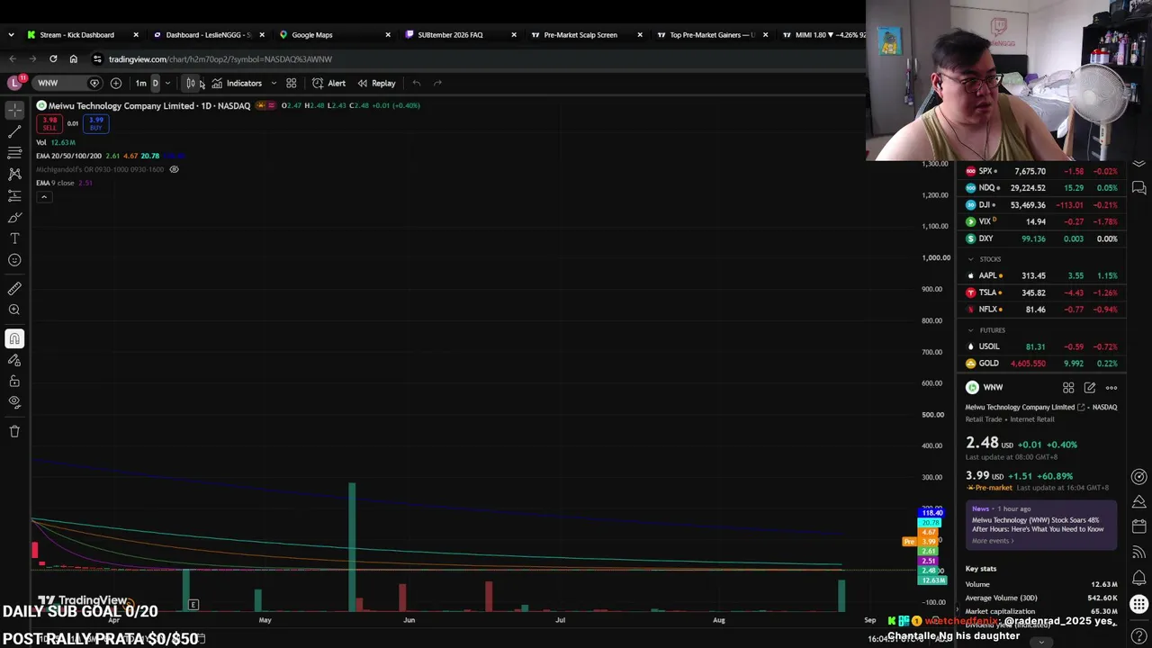This screenshot has width=1152, height=648.
Task: Toggle magnet mode for drawings
Action: [14, 338]
